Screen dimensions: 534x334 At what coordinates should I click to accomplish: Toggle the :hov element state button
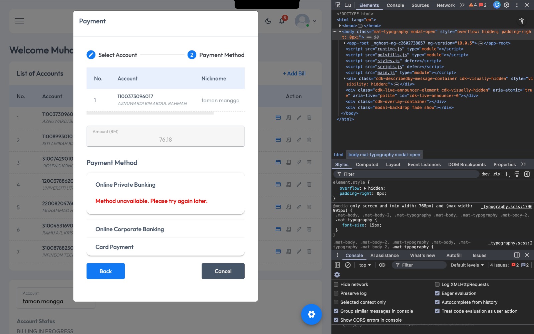click(486, 174)
